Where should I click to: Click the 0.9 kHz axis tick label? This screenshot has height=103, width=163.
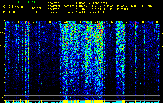pyautogui.click(x=2, y=59)
